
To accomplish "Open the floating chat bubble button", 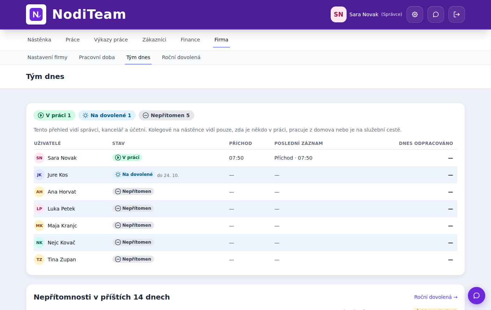I will pyautogui.click(x=477, y=296).
